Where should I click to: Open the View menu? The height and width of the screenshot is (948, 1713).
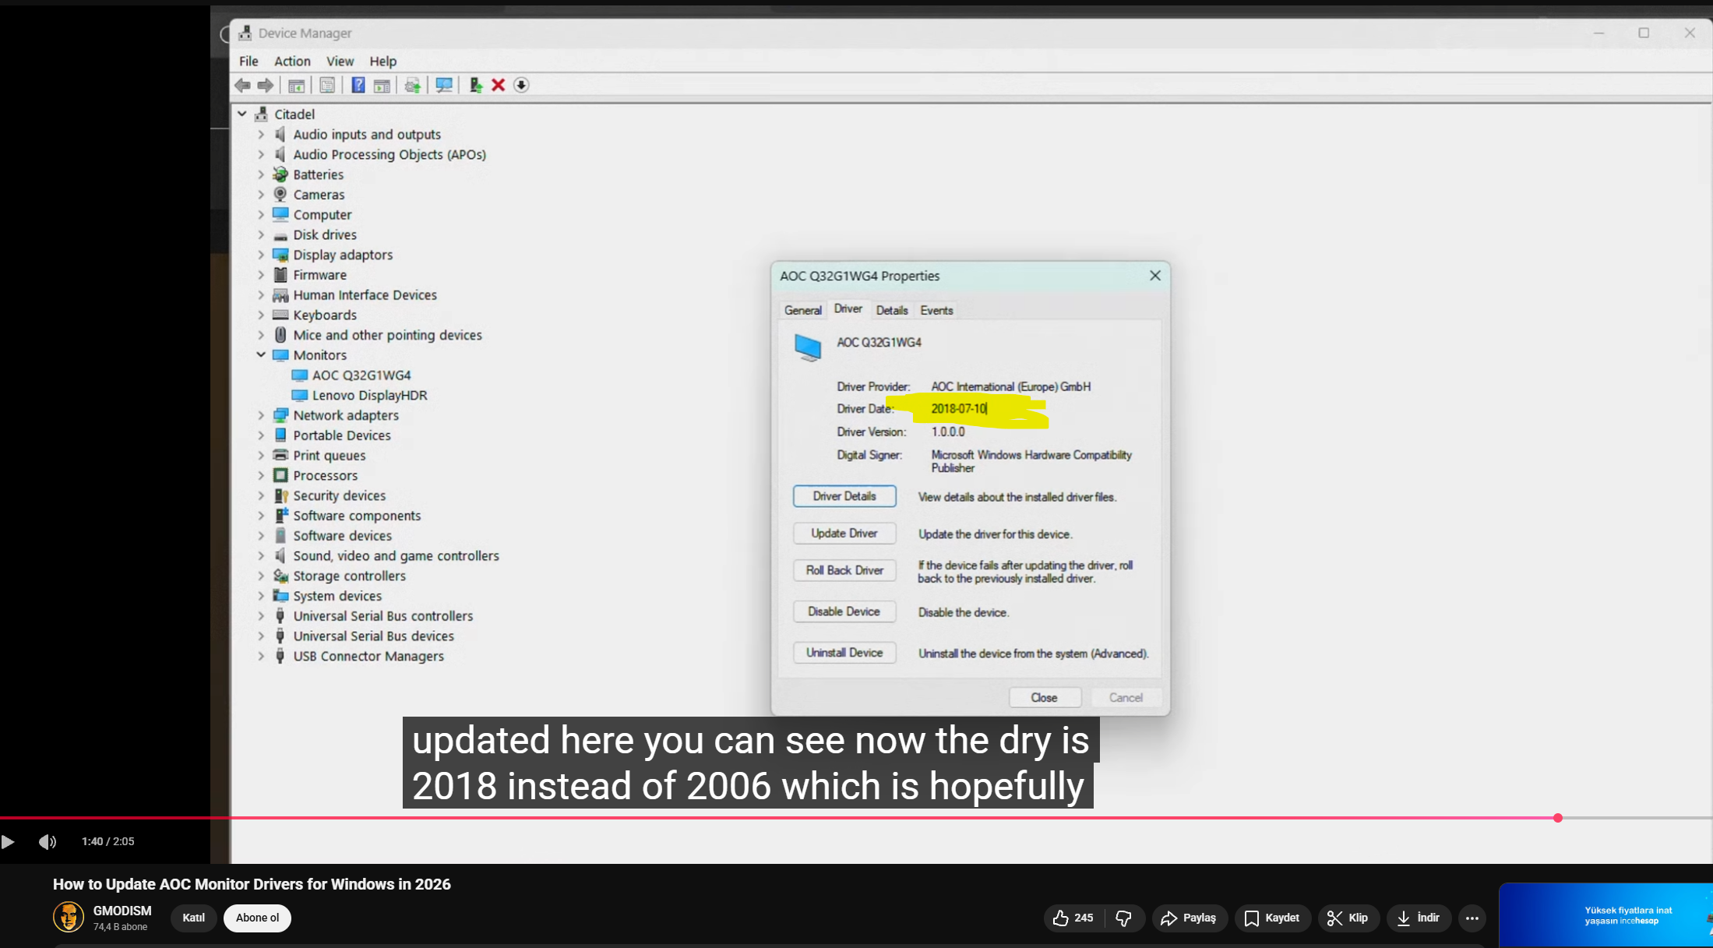tap(340, 61)
